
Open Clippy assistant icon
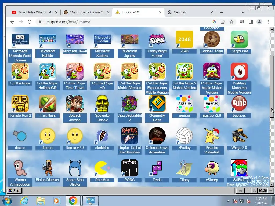click(x=184, y=168)
